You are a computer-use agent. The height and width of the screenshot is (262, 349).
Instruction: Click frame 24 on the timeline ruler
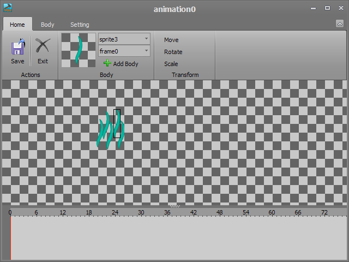click(x=115, y=212)
